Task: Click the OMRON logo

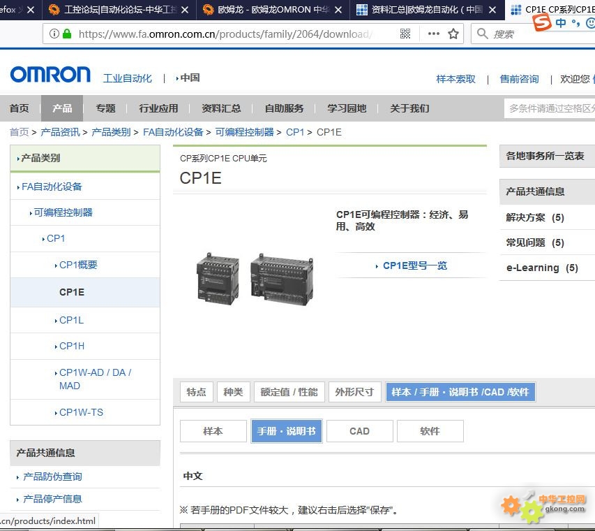Action: click(x=50, y=75)
